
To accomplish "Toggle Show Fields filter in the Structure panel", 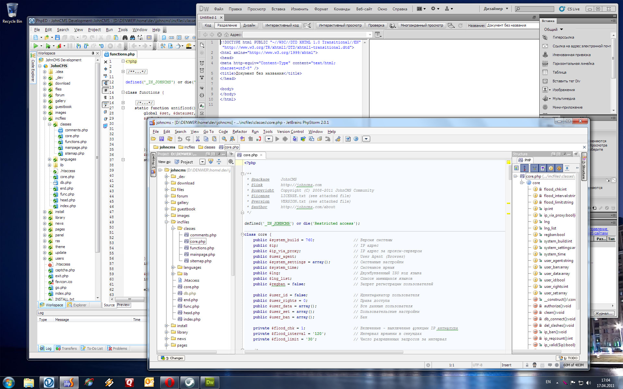I will (551, 168).
